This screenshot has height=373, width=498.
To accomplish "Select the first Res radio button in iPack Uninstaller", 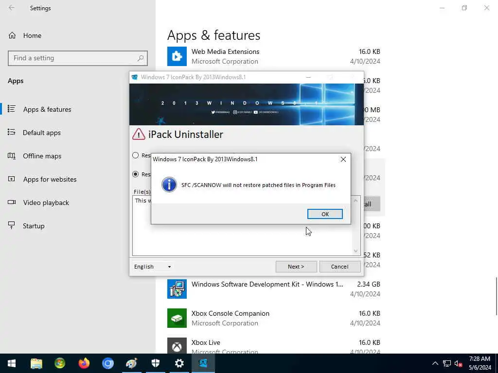I will click(x=136, y=155).
